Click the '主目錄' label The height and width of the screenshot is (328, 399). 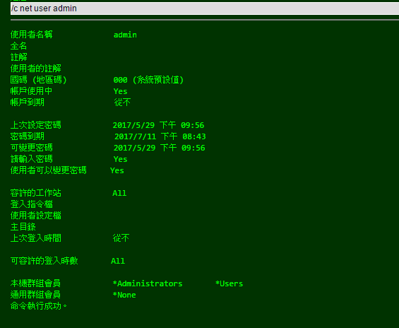(x=23, y=227)
